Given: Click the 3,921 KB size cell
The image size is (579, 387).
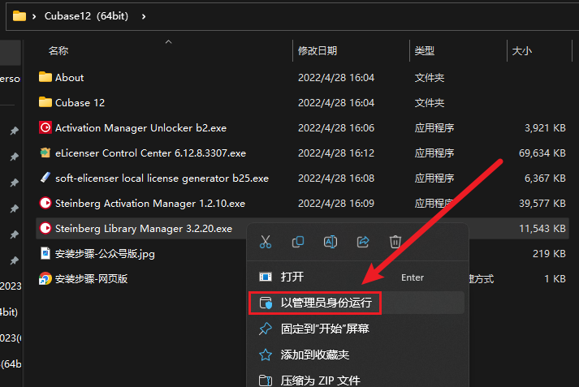Looking at the screenshot, I should [x=545, y=128].
